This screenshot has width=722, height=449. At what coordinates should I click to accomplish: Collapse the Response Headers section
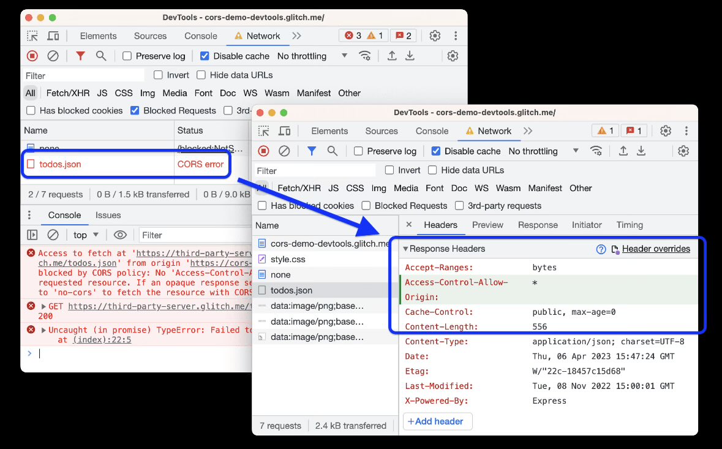405,249
